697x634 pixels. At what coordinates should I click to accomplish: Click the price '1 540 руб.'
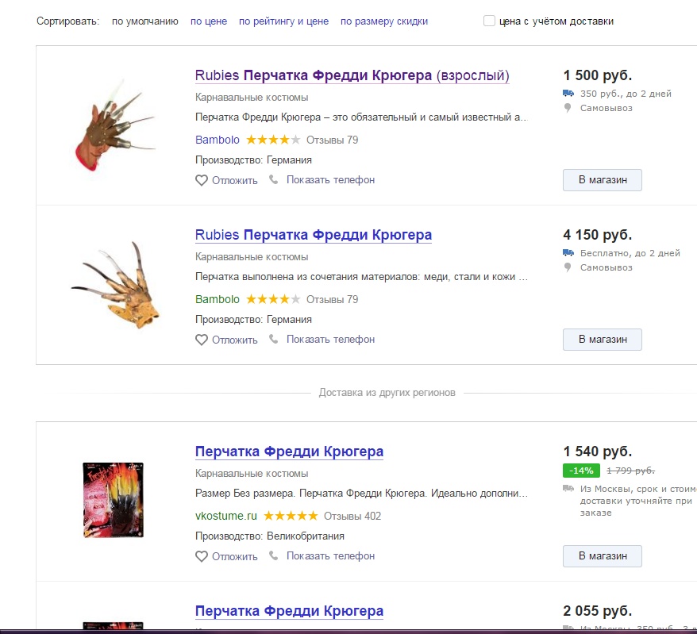click(x=598, y=451)
